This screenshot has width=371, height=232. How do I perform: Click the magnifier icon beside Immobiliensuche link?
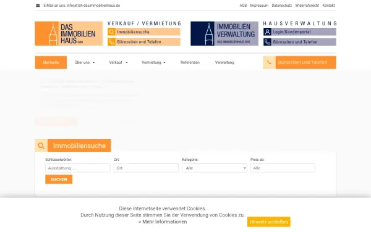point(111,32)
